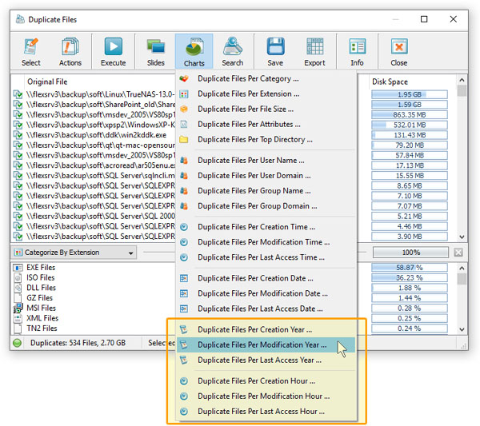
Task: Select the ISO Files category
Action: (x=41, y=277)
